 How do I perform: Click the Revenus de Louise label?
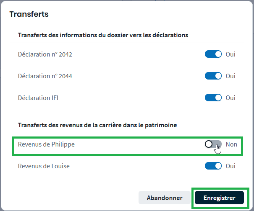pos(44,166)
